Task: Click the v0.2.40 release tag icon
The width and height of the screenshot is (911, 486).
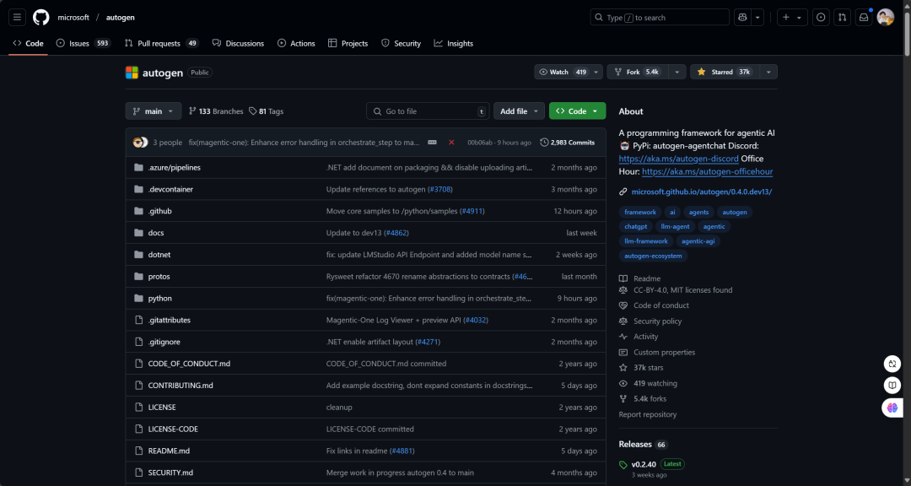Action: point(623,465)
